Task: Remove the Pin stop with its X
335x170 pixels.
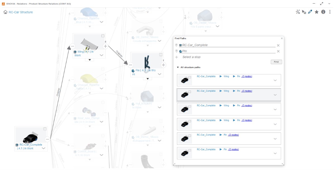Action: pos(278,51)
